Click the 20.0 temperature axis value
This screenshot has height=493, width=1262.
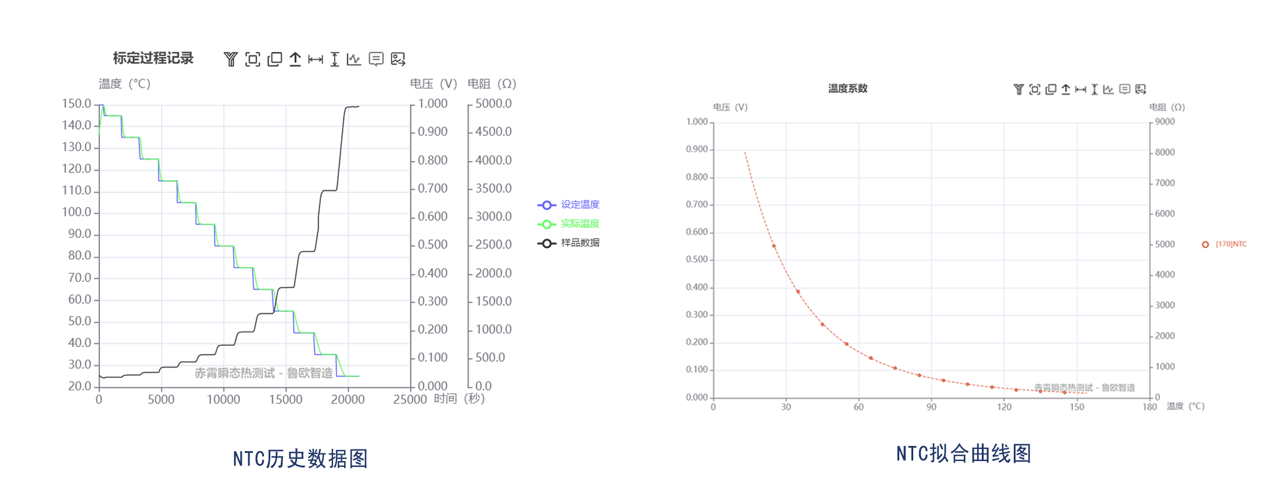point(80,387)
